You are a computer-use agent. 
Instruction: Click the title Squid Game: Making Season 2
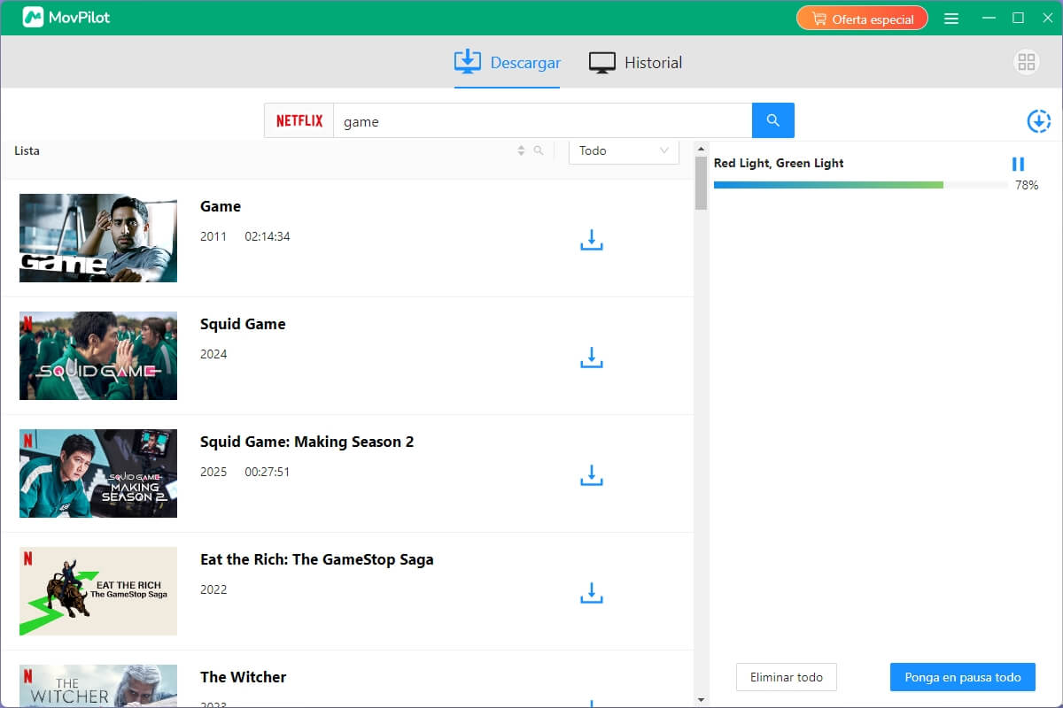pos(306,442)
